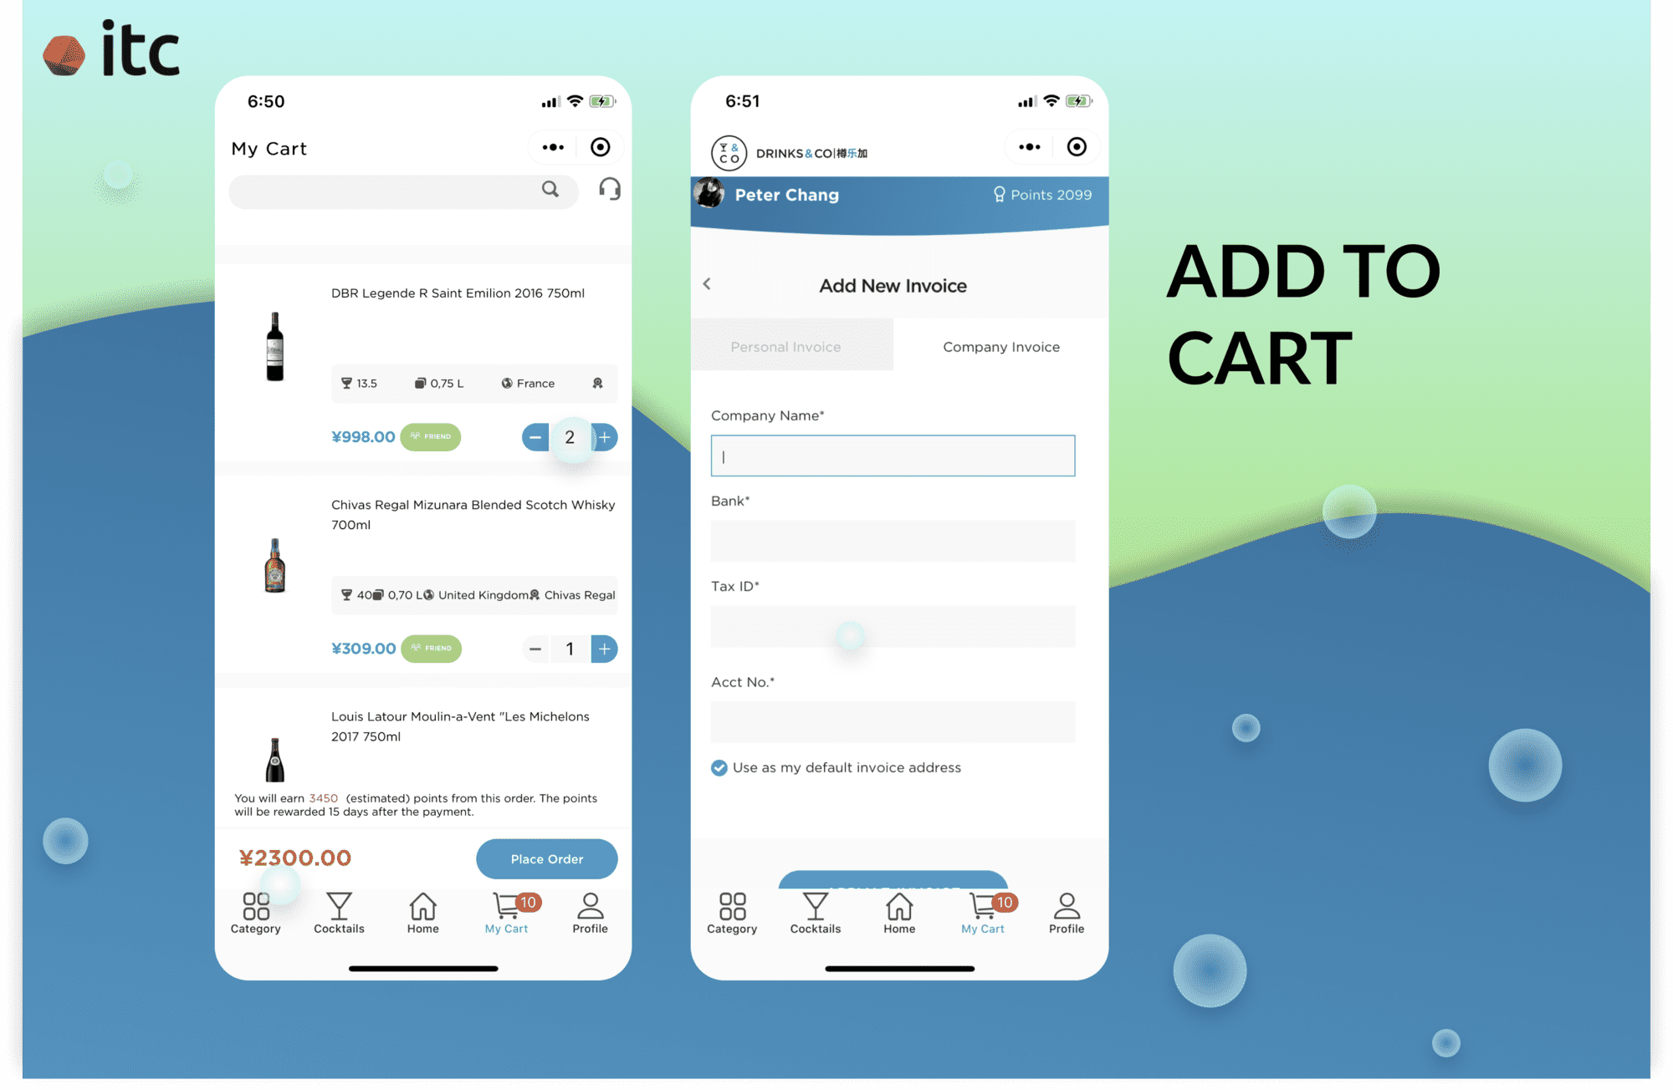Increase quantity of DBR Legende wine

605,437
